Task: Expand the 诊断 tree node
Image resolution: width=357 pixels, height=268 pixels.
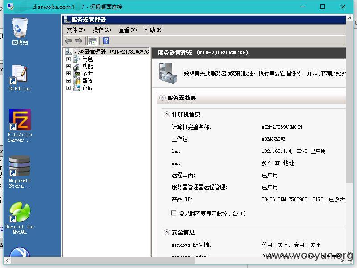Action: [68, 73]
